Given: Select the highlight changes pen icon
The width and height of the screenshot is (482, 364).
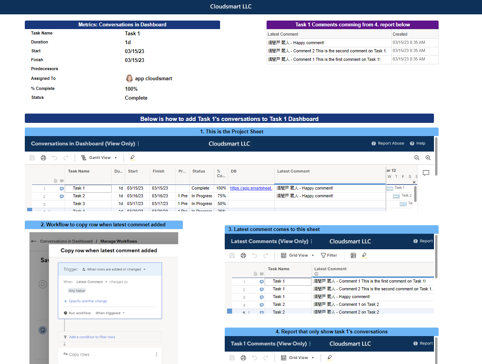Looking at the screenshot, I should click(132, 158).
